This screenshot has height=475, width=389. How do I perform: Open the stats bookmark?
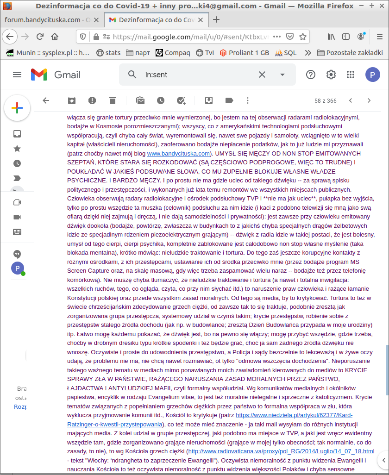[x=108, y=53]
